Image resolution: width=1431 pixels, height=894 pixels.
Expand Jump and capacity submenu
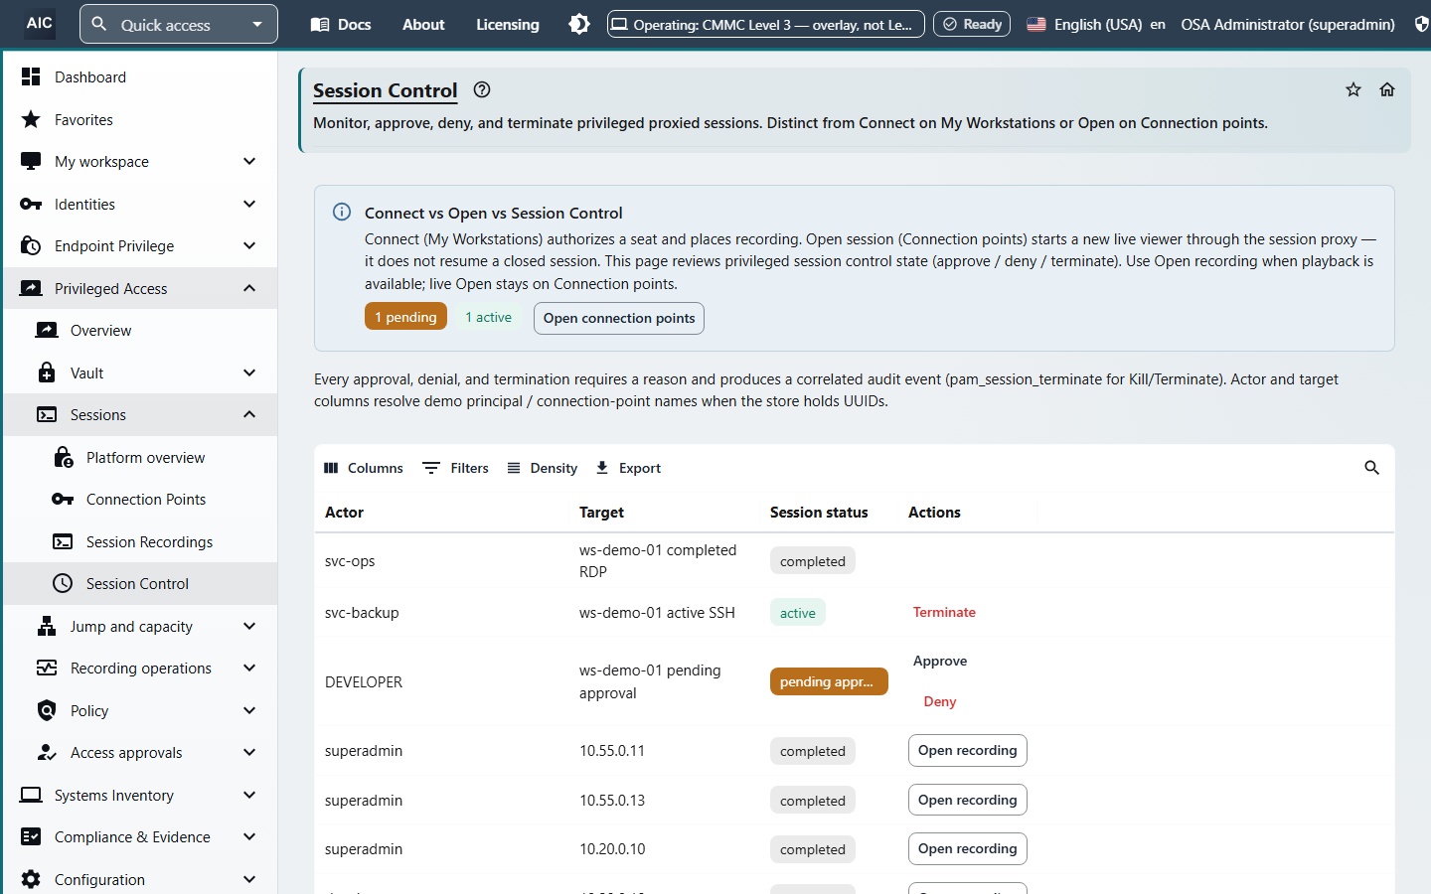pyautogui.click(x=139, y=626)
